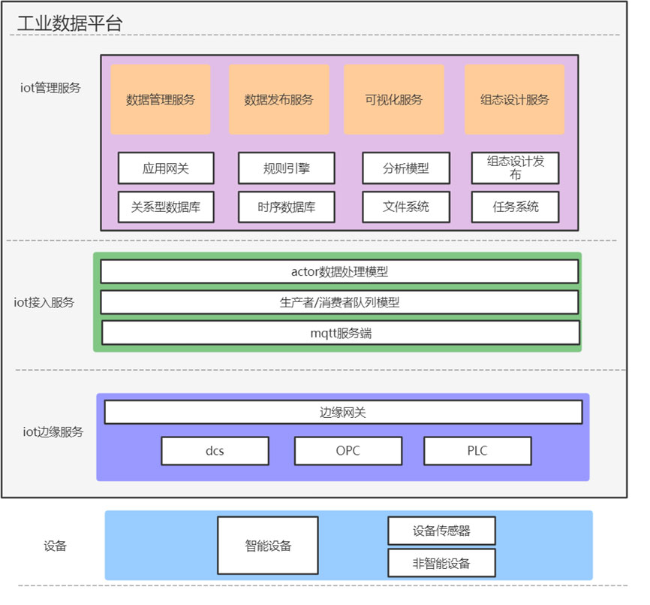Select the 规则引擎 box
The height and width of the screenshot is (605, 650).
pos(287,168)
